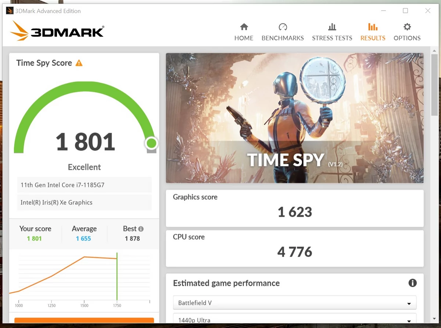This screenshot has height=328, width=441.
Task: Click the vertical scrollbar thumb
Action: (x=435, y=85)
